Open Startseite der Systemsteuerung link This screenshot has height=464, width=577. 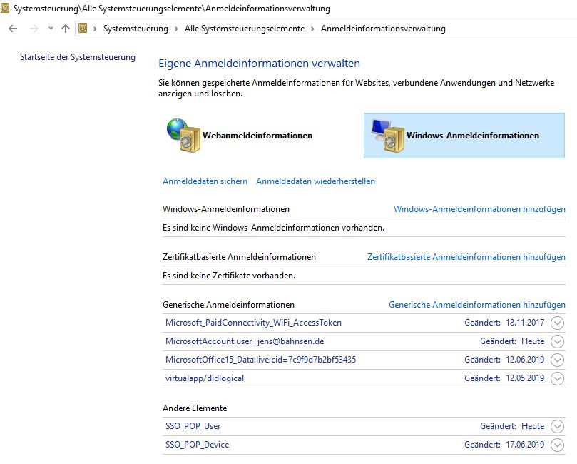78,57
